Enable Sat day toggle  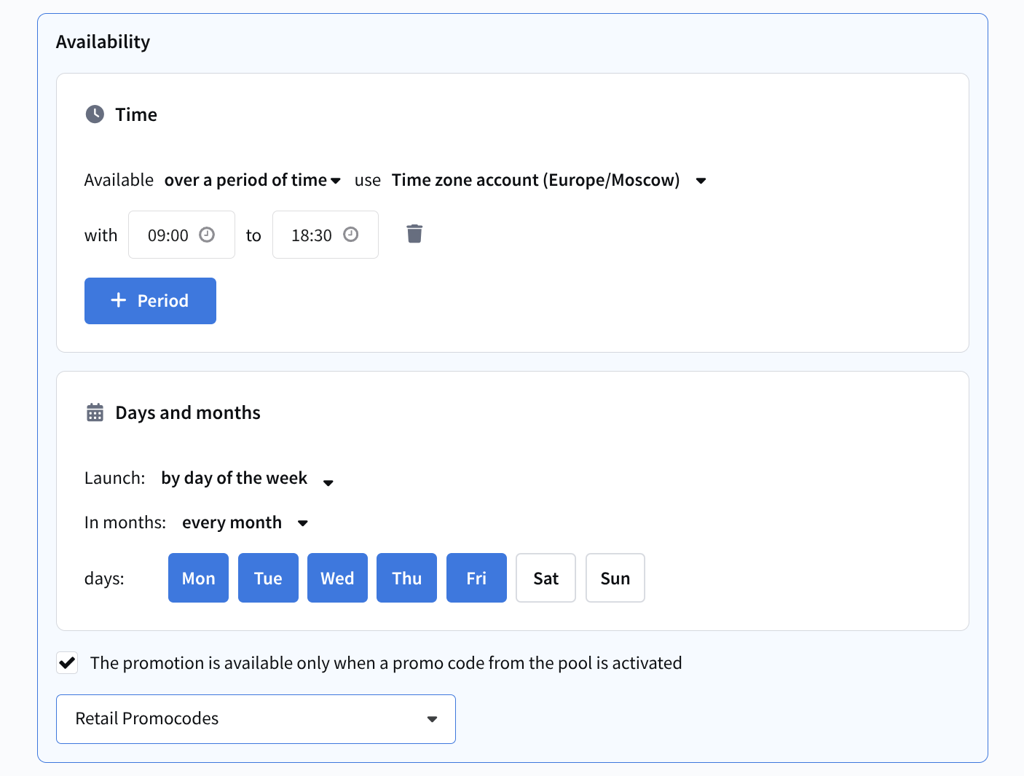pyautogui.click(x=546, y=578)
